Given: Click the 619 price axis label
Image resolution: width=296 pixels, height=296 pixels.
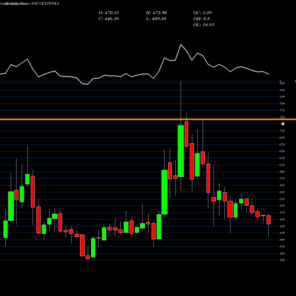Looking at the screenshot, I should coord(282,165).
